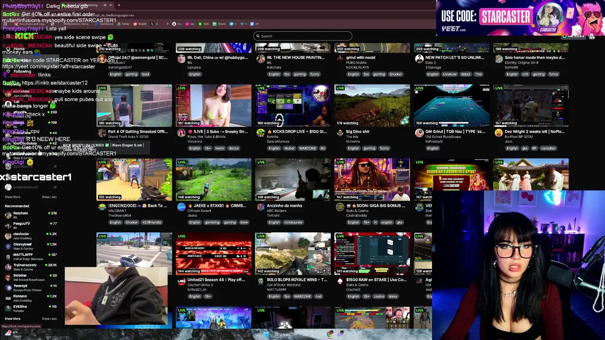Select the 'bald' tag under Asmongold247
This screenshot has height=340, width=605.
pos(145,74)
